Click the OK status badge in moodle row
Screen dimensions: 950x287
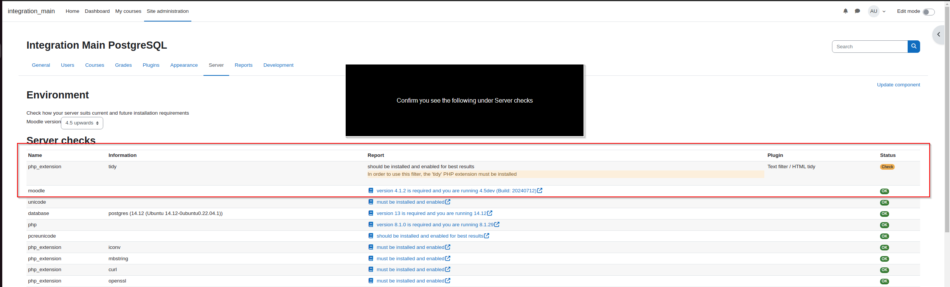coord(885,191)
